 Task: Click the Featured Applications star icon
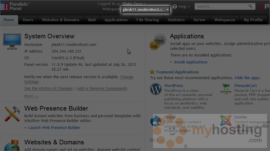[x=152, y=72]
